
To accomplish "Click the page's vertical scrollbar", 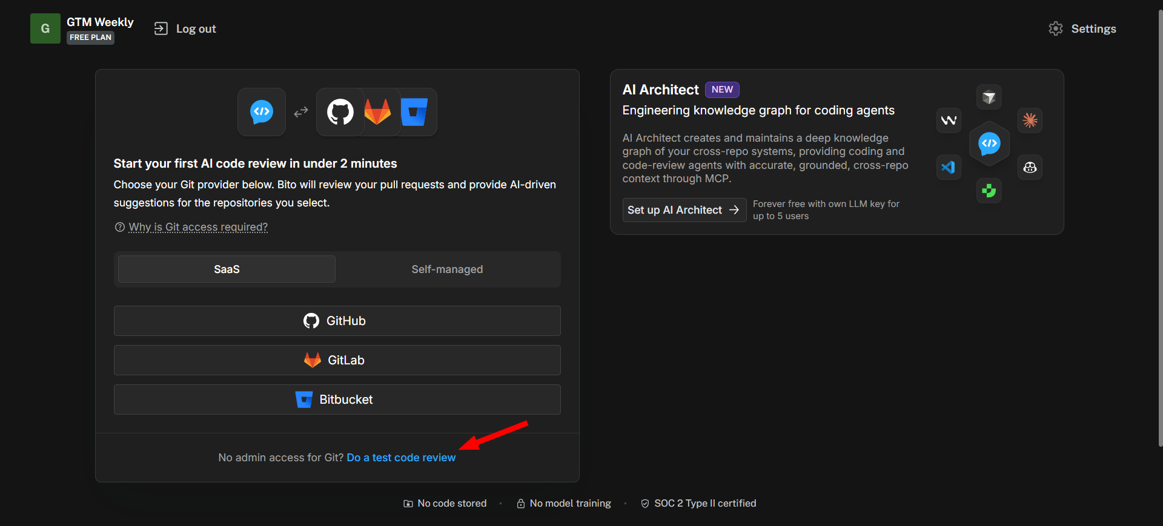I will point(1159,230).
